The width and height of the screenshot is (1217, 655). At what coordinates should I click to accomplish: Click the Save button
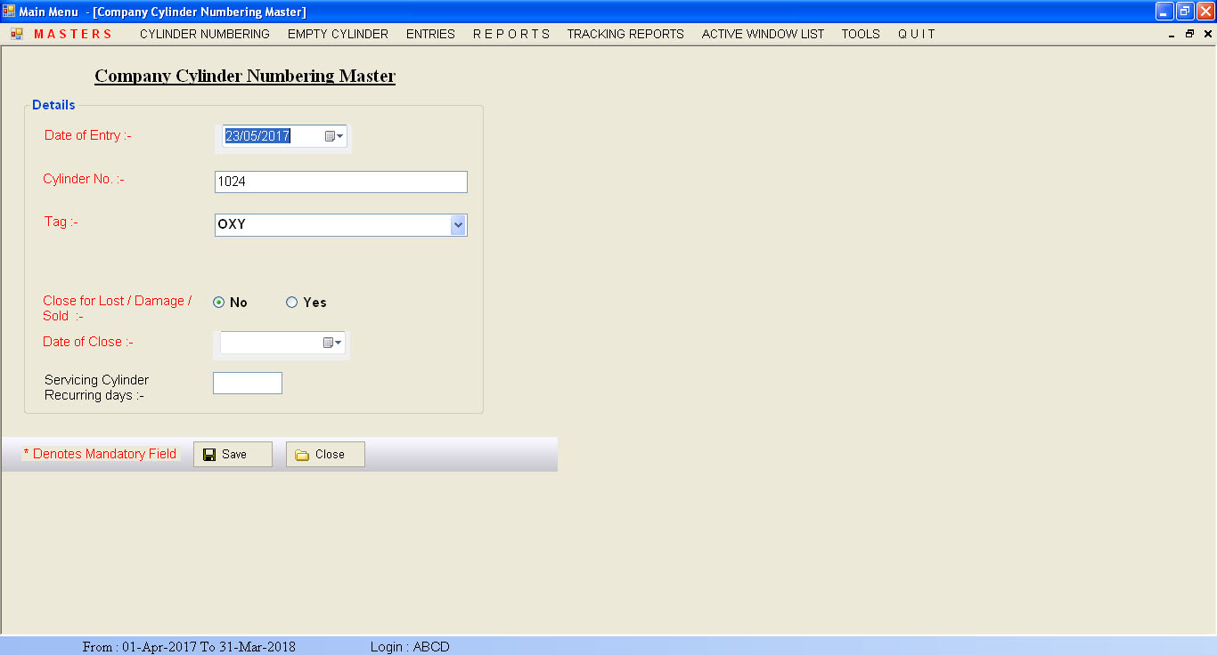(233, 455)
